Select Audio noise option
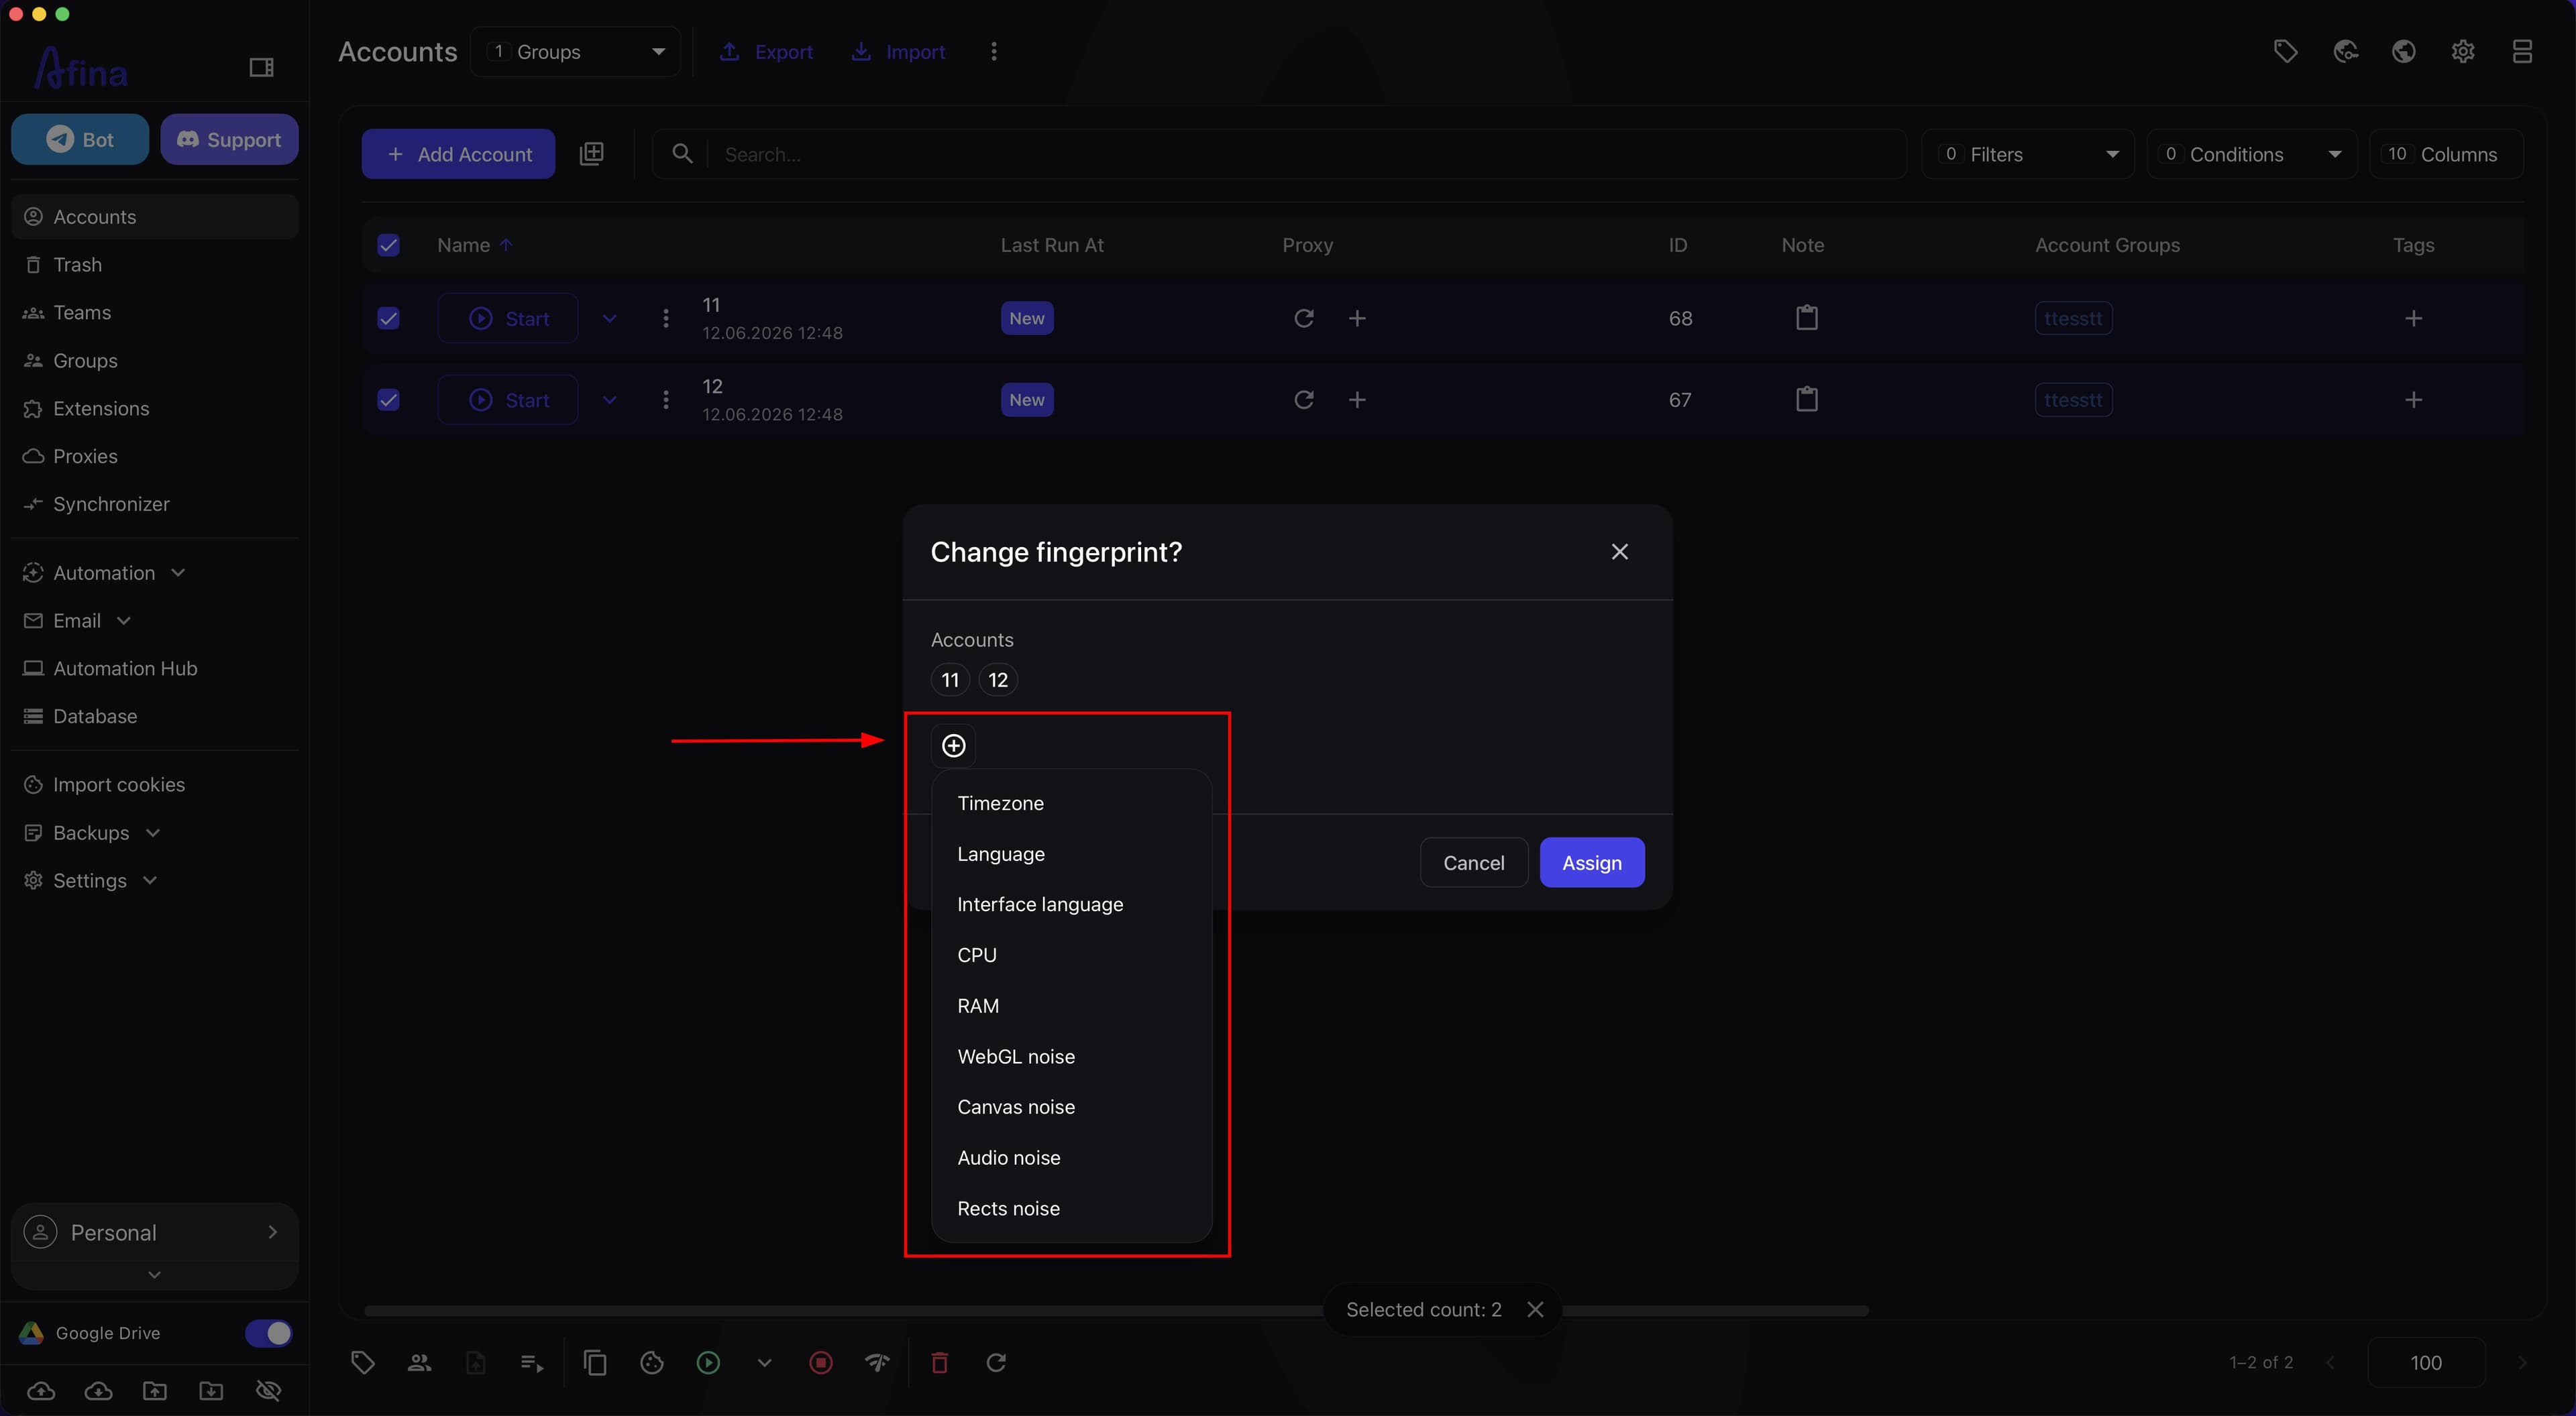Image resolution: width=2576 pixels, height=1416 pixels. pos(1072,1157)
